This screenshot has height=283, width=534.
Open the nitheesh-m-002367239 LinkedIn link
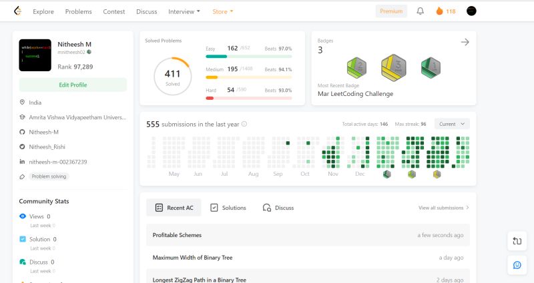58,162
